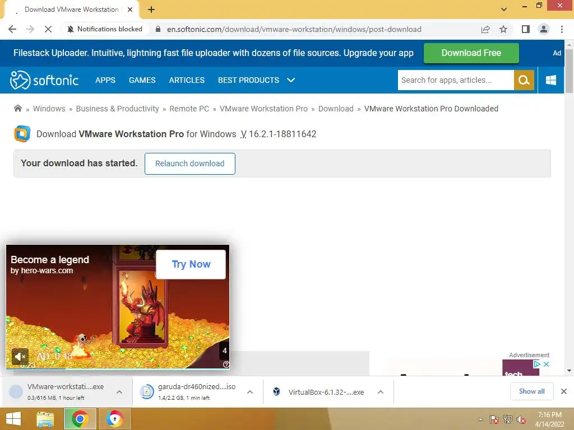574x430 pixels.
Task: Open the taskbar clock and date
Action: (x=549, y=419)
